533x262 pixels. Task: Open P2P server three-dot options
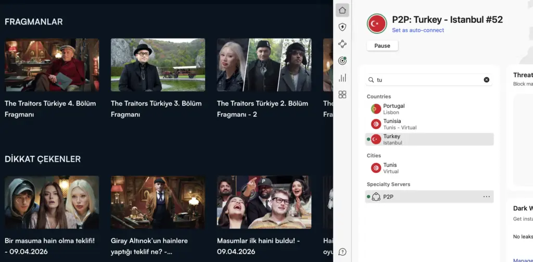click(x=486, y=197)
